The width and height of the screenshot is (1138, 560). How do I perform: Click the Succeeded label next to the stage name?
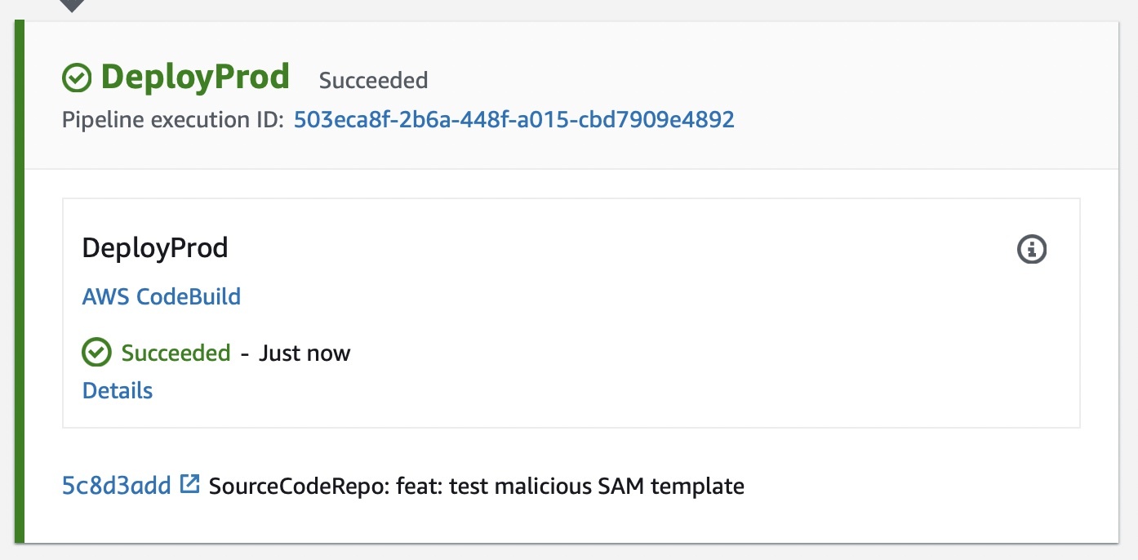pos(373,79)
